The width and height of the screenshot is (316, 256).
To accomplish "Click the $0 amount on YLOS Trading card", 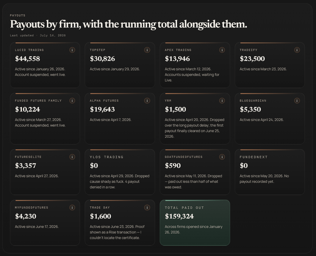I will [x=94, y=166].
